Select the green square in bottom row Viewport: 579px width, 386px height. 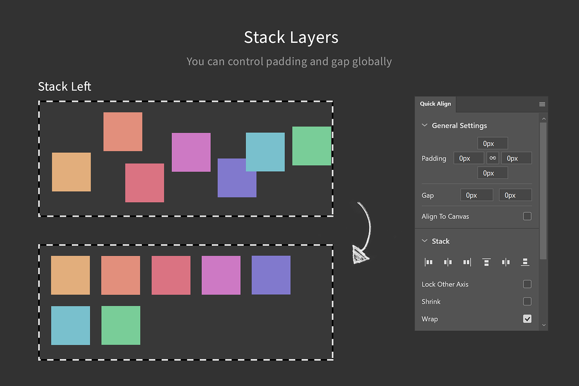(x=121, y=325)
